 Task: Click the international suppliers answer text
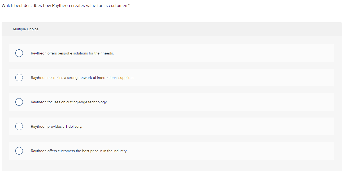coord(83,78)
